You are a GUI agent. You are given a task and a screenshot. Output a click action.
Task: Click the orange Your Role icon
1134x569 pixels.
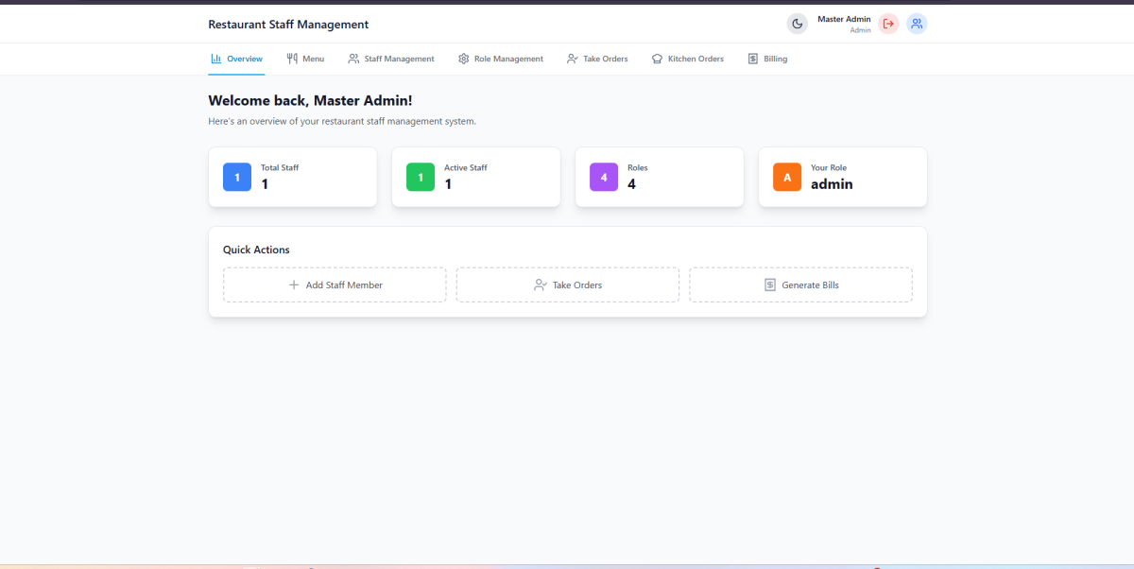(787, 177)
